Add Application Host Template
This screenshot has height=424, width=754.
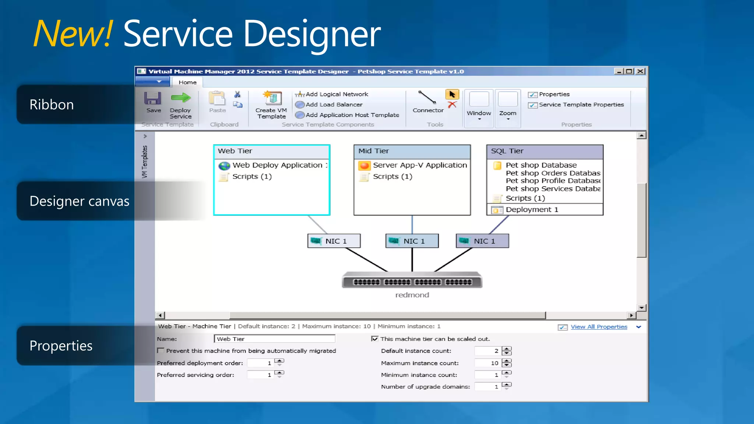347,115
